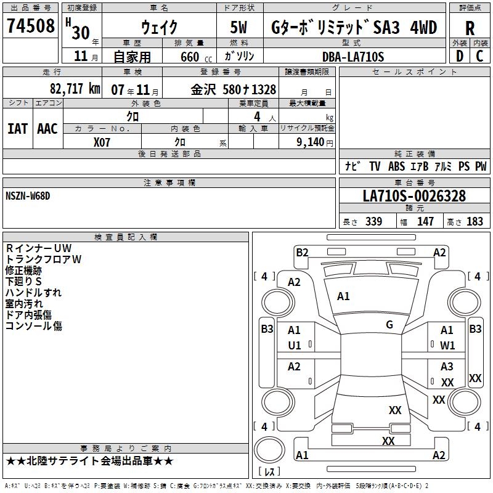Click the G windshield mark on car diagram
Viewport: 493px width, 493px height.
(389, 325)
